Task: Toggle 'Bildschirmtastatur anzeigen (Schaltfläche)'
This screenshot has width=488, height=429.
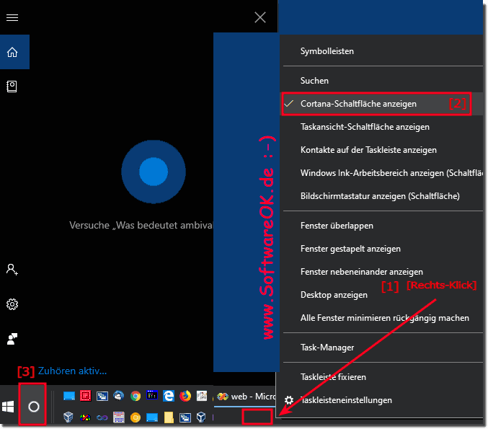Action: (x=383, y=196)
